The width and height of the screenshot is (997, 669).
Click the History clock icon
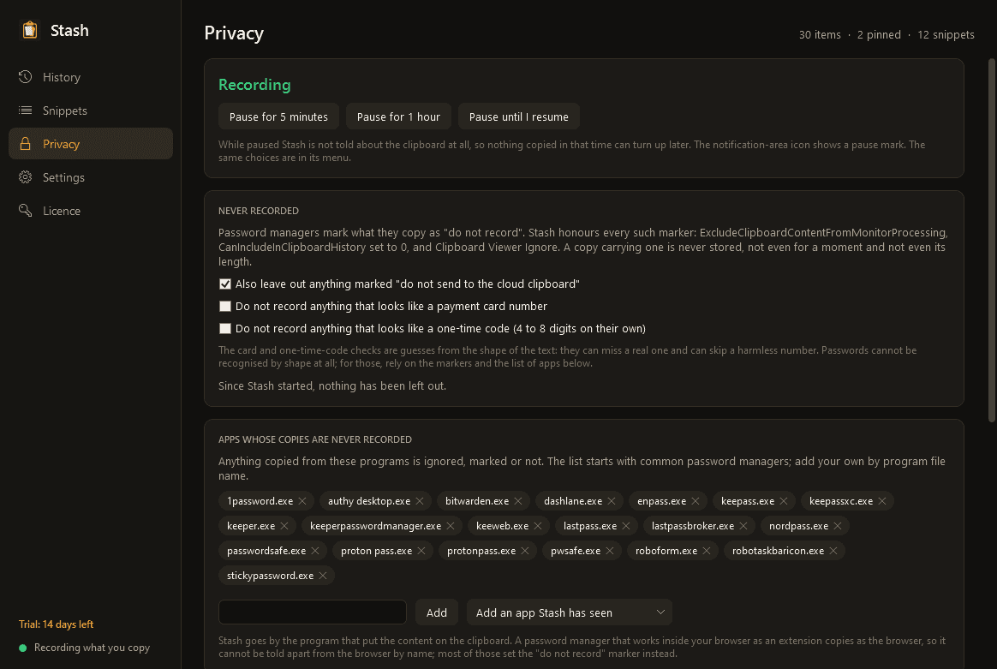pyautogui.click(x=26, y=77)
